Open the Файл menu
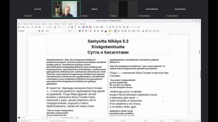The height and width of the screenshot is (122, 218). tap(20, 24)
